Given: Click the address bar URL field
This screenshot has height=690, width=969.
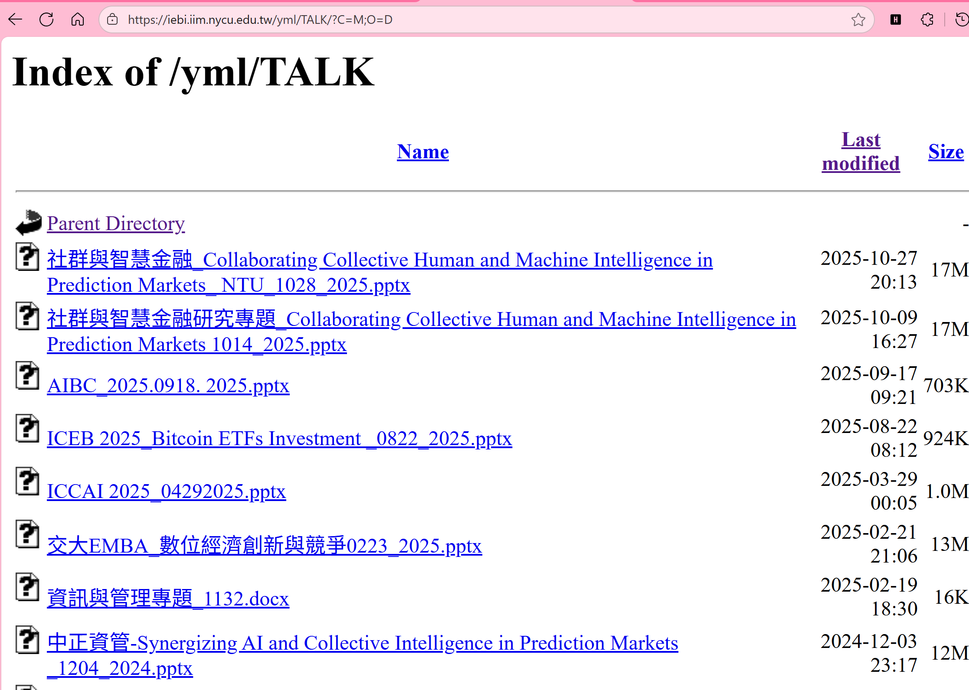Looking at the screenshot, I should [x=486, y=20].
